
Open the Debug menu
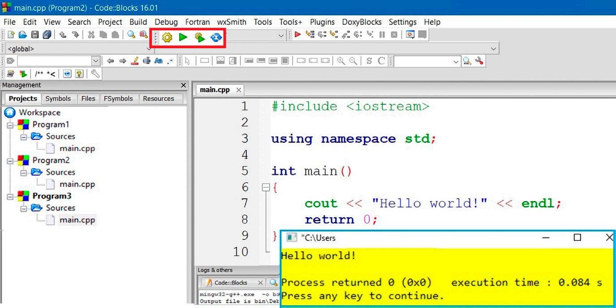click(x=166, y=22)
